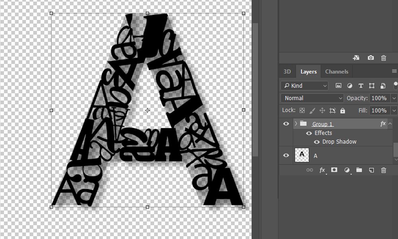The width and height of the screenshot is (398, 239).
Task: Filter for shape layers
Action: point(372,86)
